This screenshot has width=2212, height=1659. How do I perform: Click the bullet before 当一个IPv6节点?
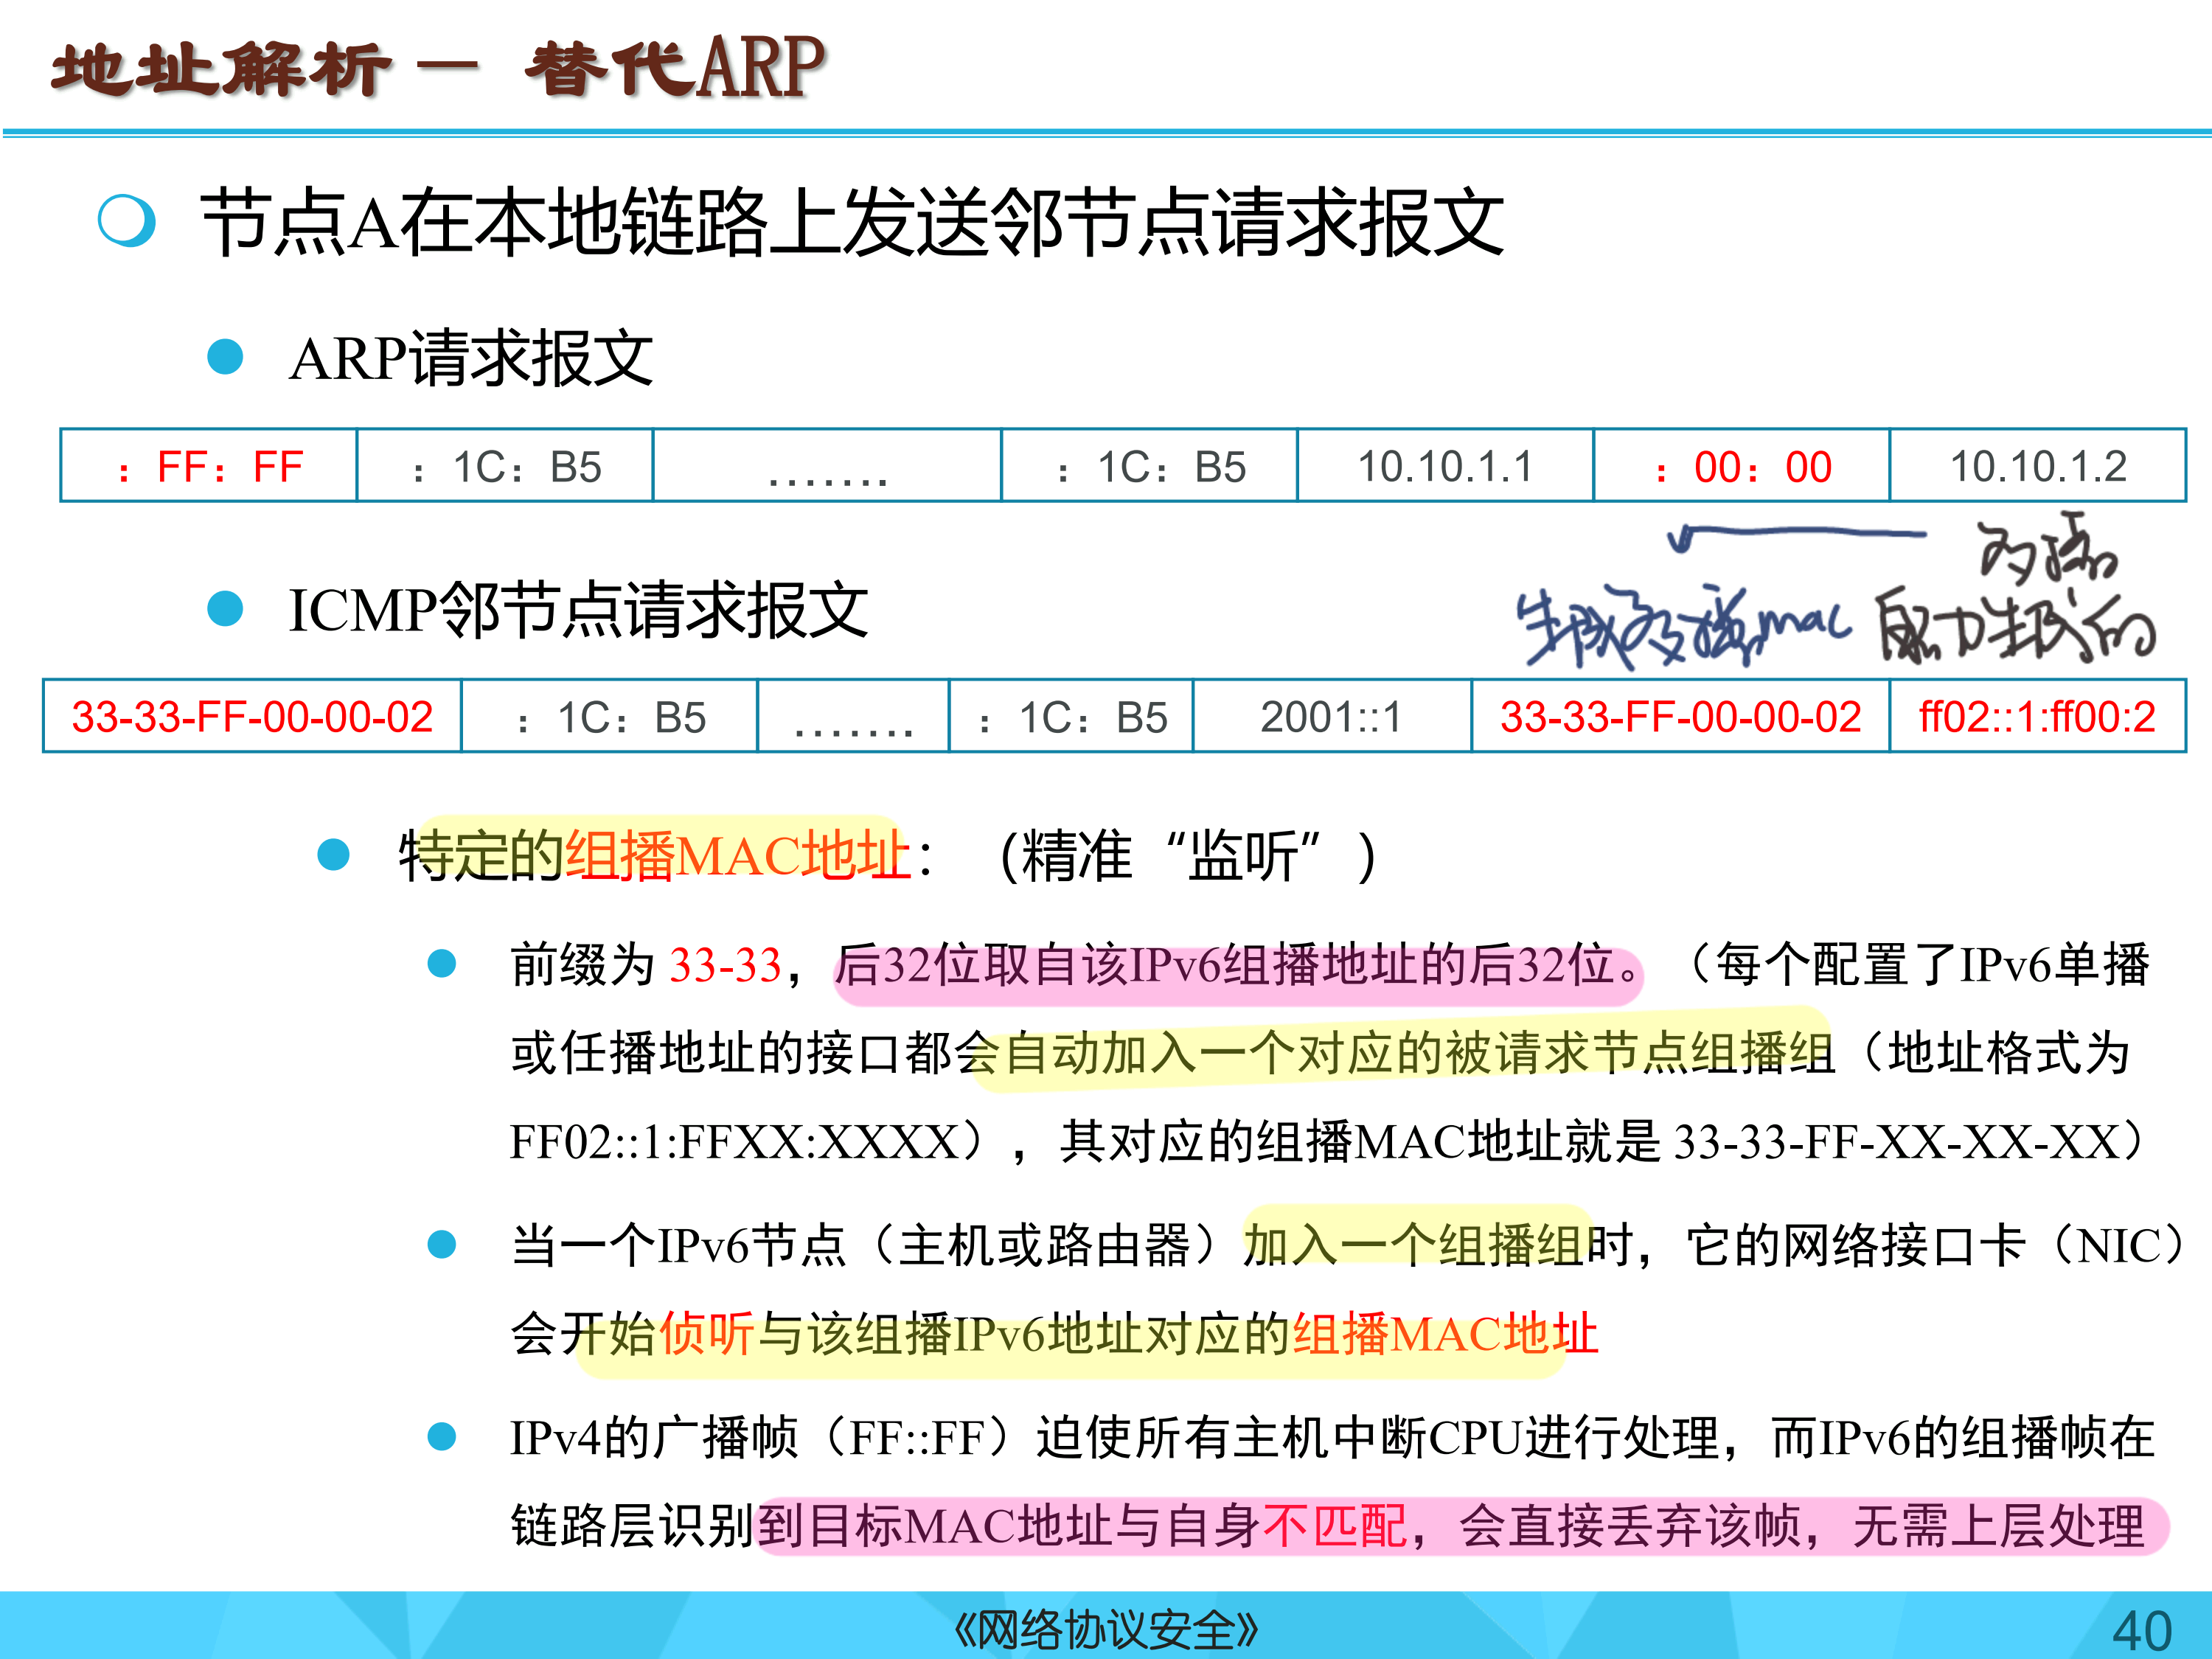click(442, 1244)
